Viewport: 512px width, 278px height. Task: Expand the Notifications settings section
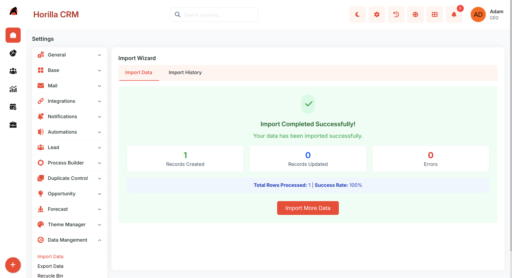69,117
